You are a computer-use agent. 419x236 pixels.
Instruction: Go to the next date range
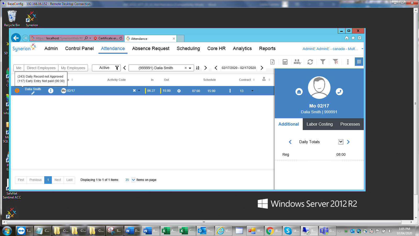click(262, 68)
